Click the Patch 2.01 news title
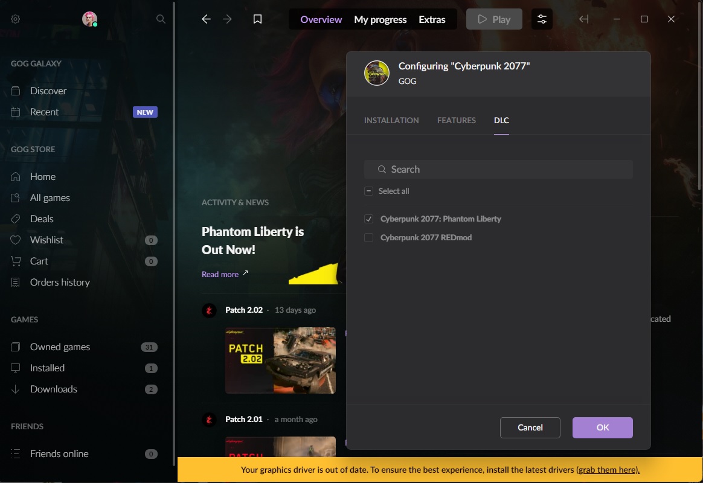This screenshot has height=483, width=703. tap(244, 420)
